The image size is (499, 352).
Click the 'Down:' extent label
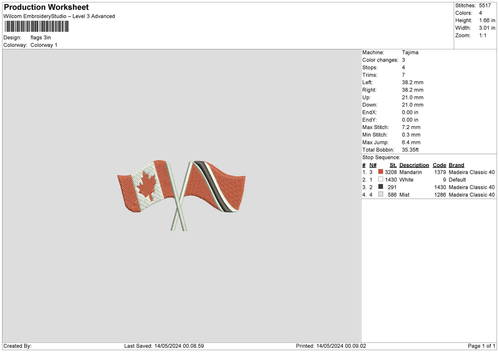[370, 105]
